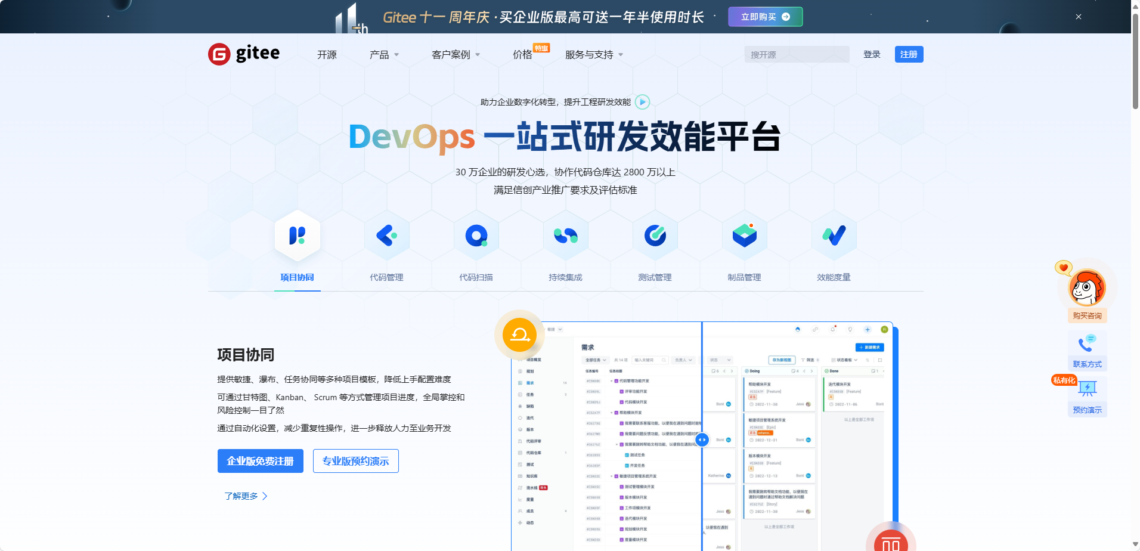The height and width of the screenshot is (551, 1140).
Task: Click the 登录 login link
Action: coord(872,54)
